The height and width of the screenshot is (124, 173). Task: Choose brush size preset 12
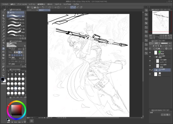pos(16,75)
